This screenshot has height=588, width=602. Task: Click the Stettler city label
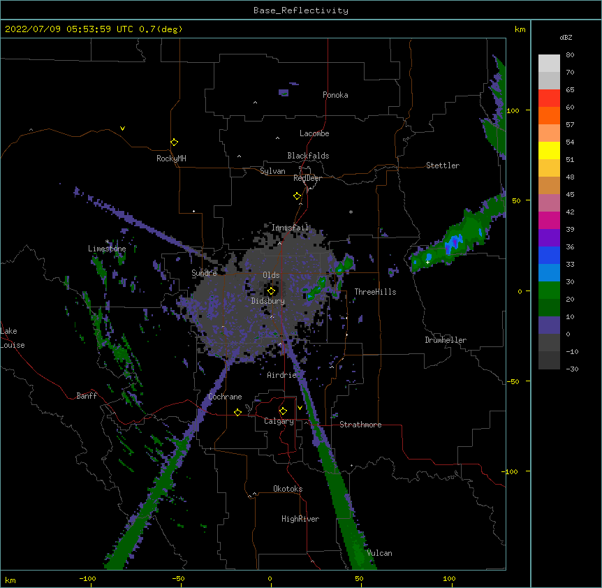443,166
